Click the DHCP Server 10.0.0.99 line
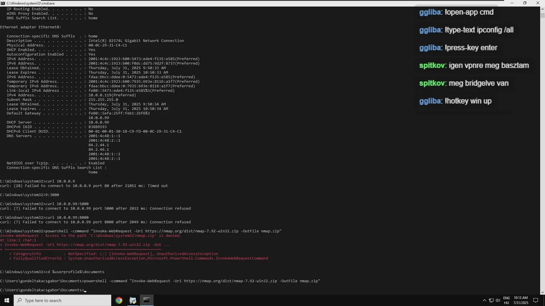Viewport: 545px width, 306px height. point(58,122)
